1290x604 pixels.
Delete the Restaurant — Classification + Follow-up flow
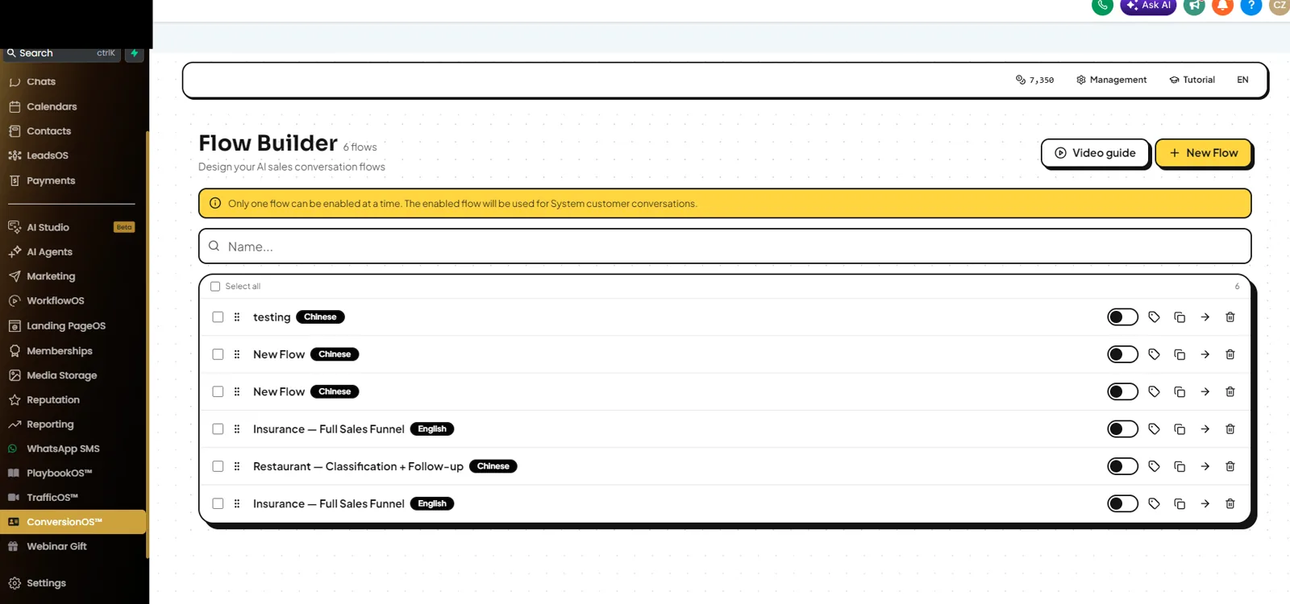click(x=1230, y=466)
